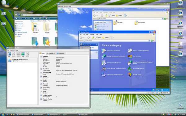Click Search in Control Panel toolbar
This screenshot has width=186, height=116.
click(99, 37)
